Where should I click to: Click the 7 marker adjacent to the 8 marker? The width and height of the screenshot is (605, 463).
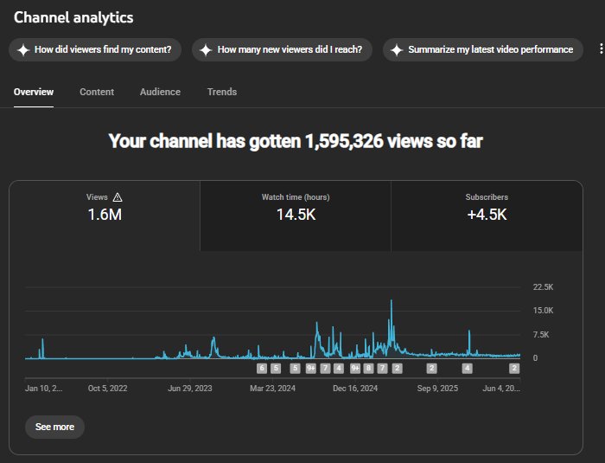click(382, 369)
